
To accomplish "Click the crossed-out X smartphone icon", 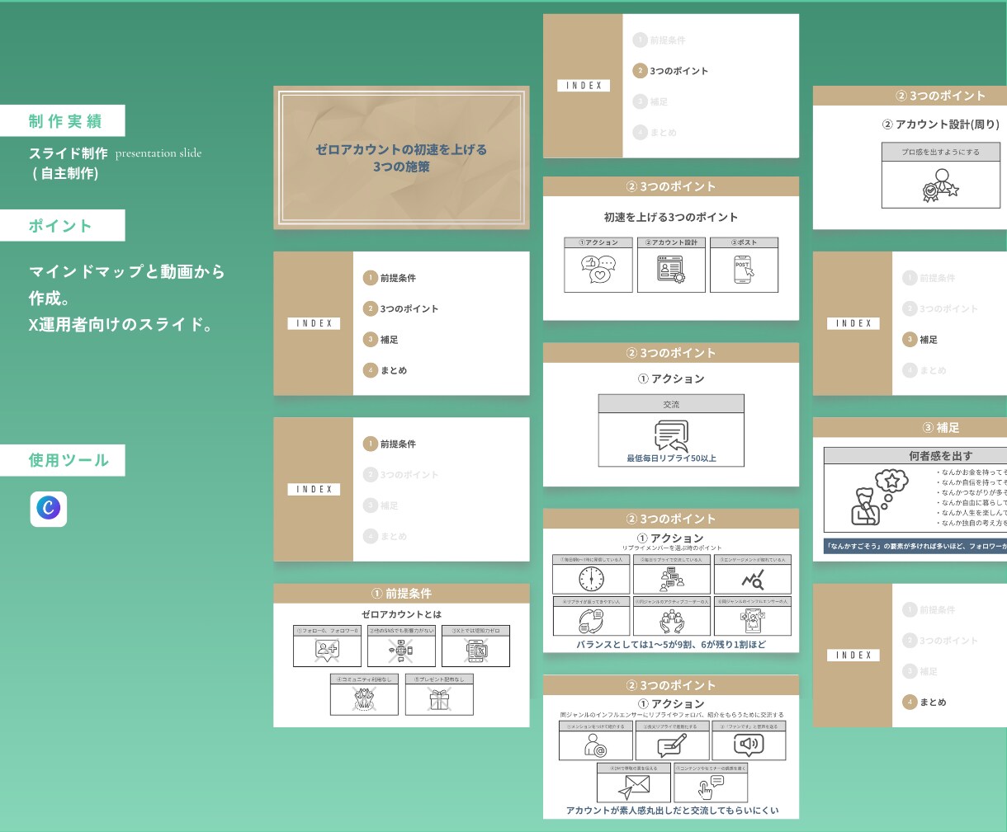I will coord(476,651).
